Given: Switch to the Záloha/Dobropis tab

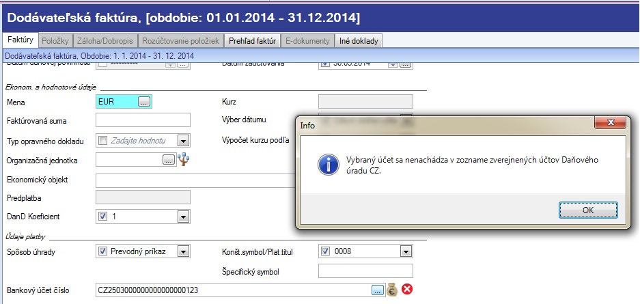Looking at the screenshot, I should point(105,41).
